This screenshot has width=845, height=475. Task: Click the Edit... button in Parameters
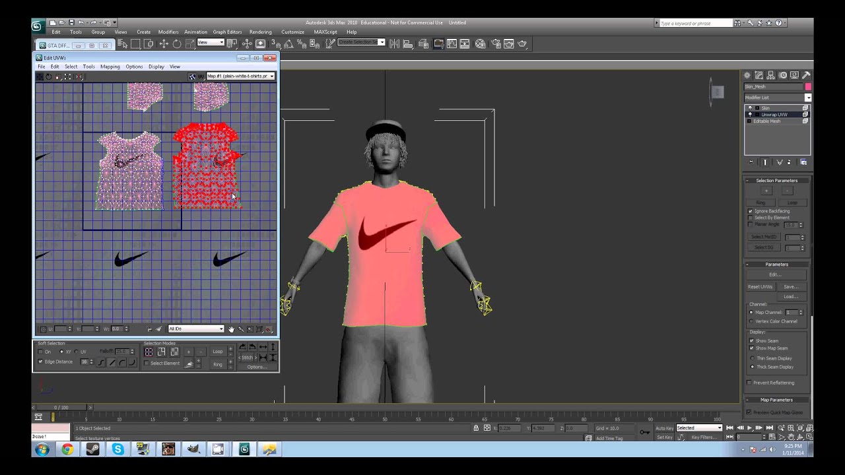(776, 274)
